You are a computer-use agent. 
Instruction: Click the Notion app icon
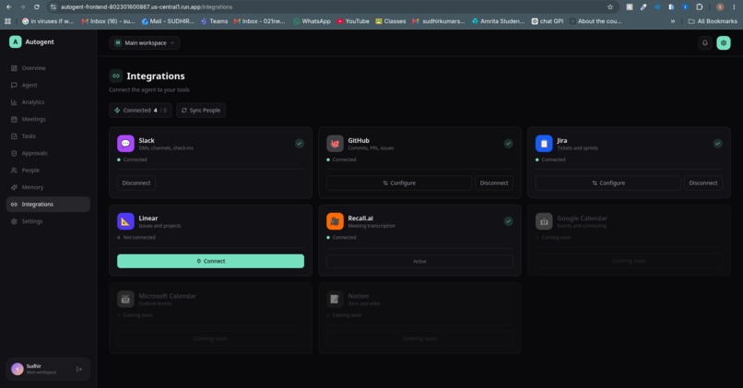(x=335, y=299)
